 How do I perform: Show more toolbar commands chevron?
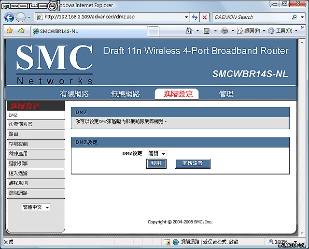tap(302, 28)
